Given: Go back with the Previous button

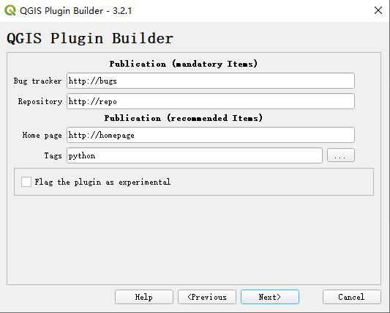Looking at the screenshot, I should tap(207, 297).
